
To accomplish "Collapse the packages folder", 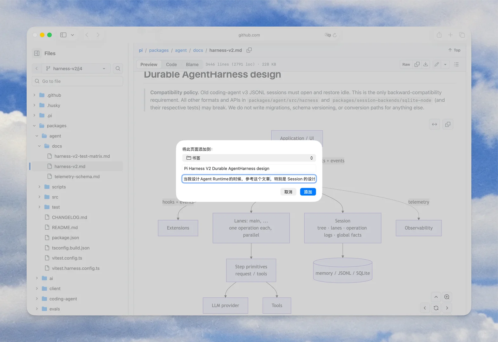I will [34, 126].
